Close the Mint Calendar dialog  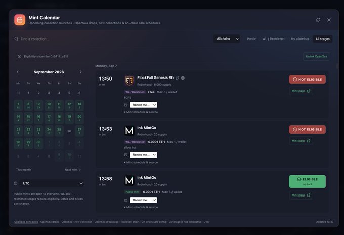(x=329, y=20)
